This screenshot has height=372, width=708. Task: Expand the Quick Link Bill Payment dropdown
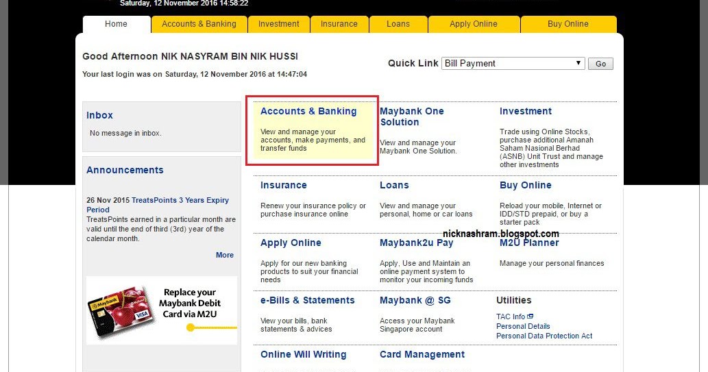513,64
